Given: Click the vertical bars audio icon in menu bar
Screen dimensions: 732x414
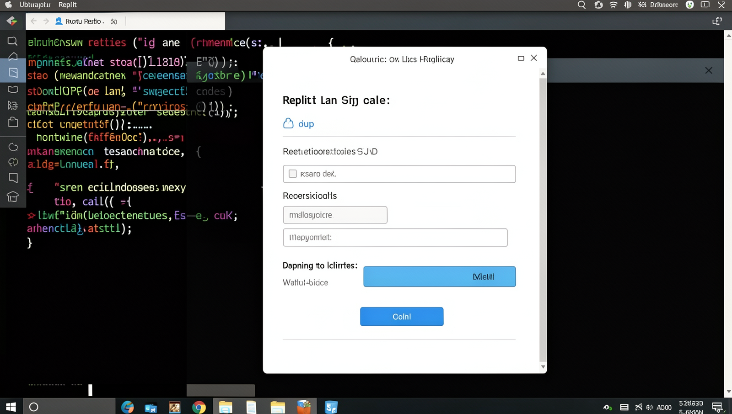Looking at the screenshot, I should 628,5.
